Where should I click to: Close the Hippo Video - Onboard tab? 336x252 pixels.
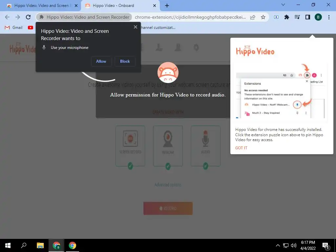155,6
